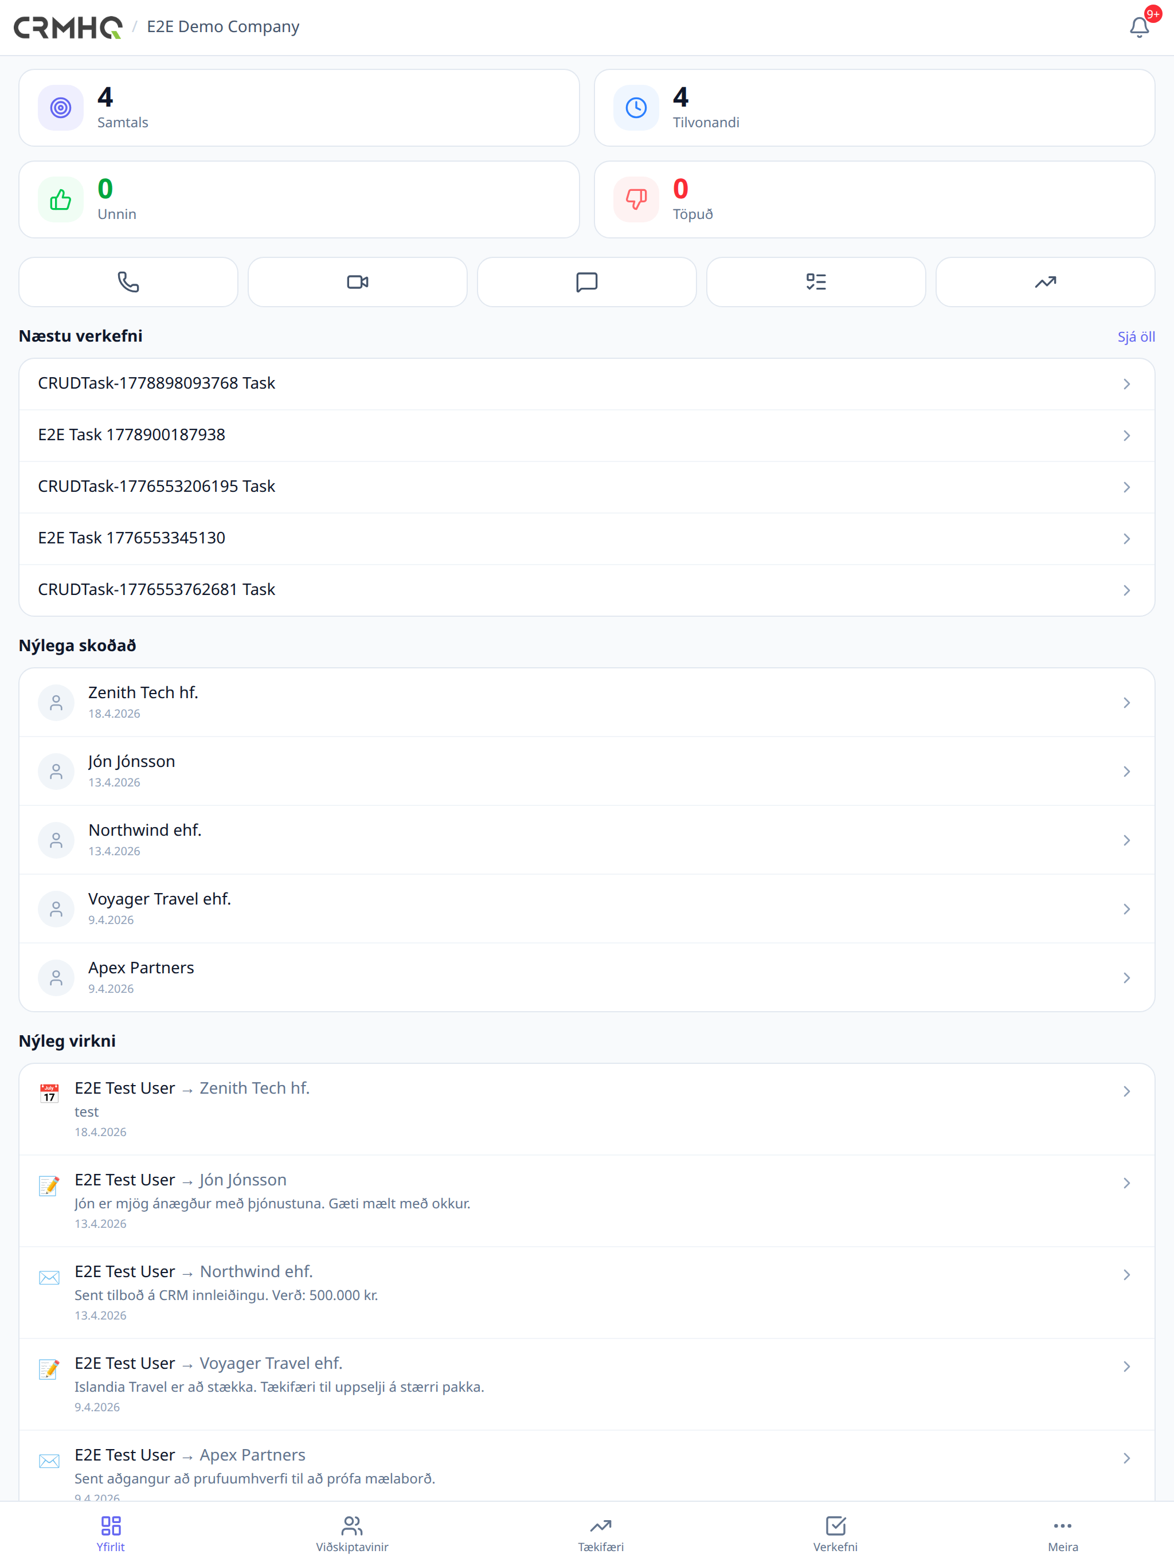Viewport: 1174px width, 1566px height.
Task: Click email icon on Northwind activity
Action: [x=49, y=1277]
